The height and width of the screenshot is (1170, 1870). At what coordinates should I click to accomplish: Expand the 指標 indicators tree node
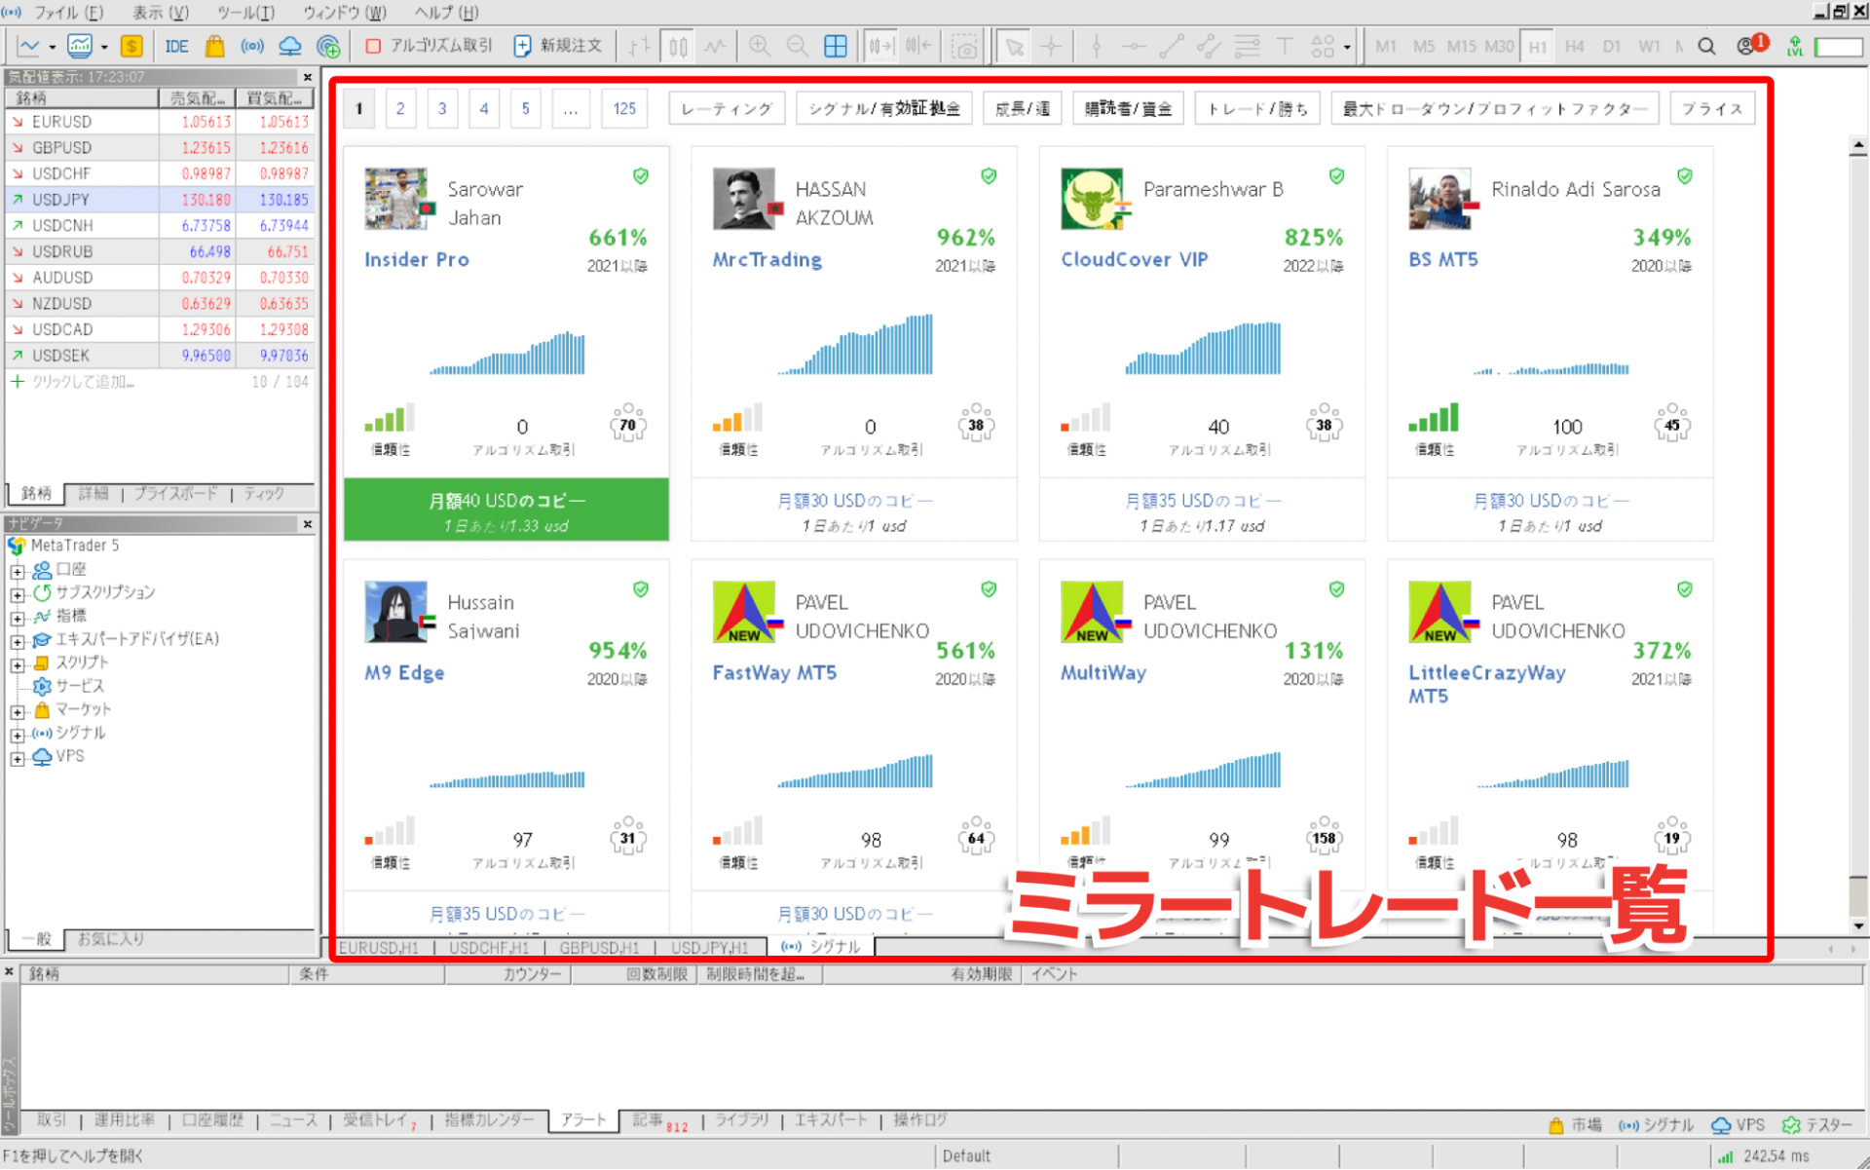[18, 618]
